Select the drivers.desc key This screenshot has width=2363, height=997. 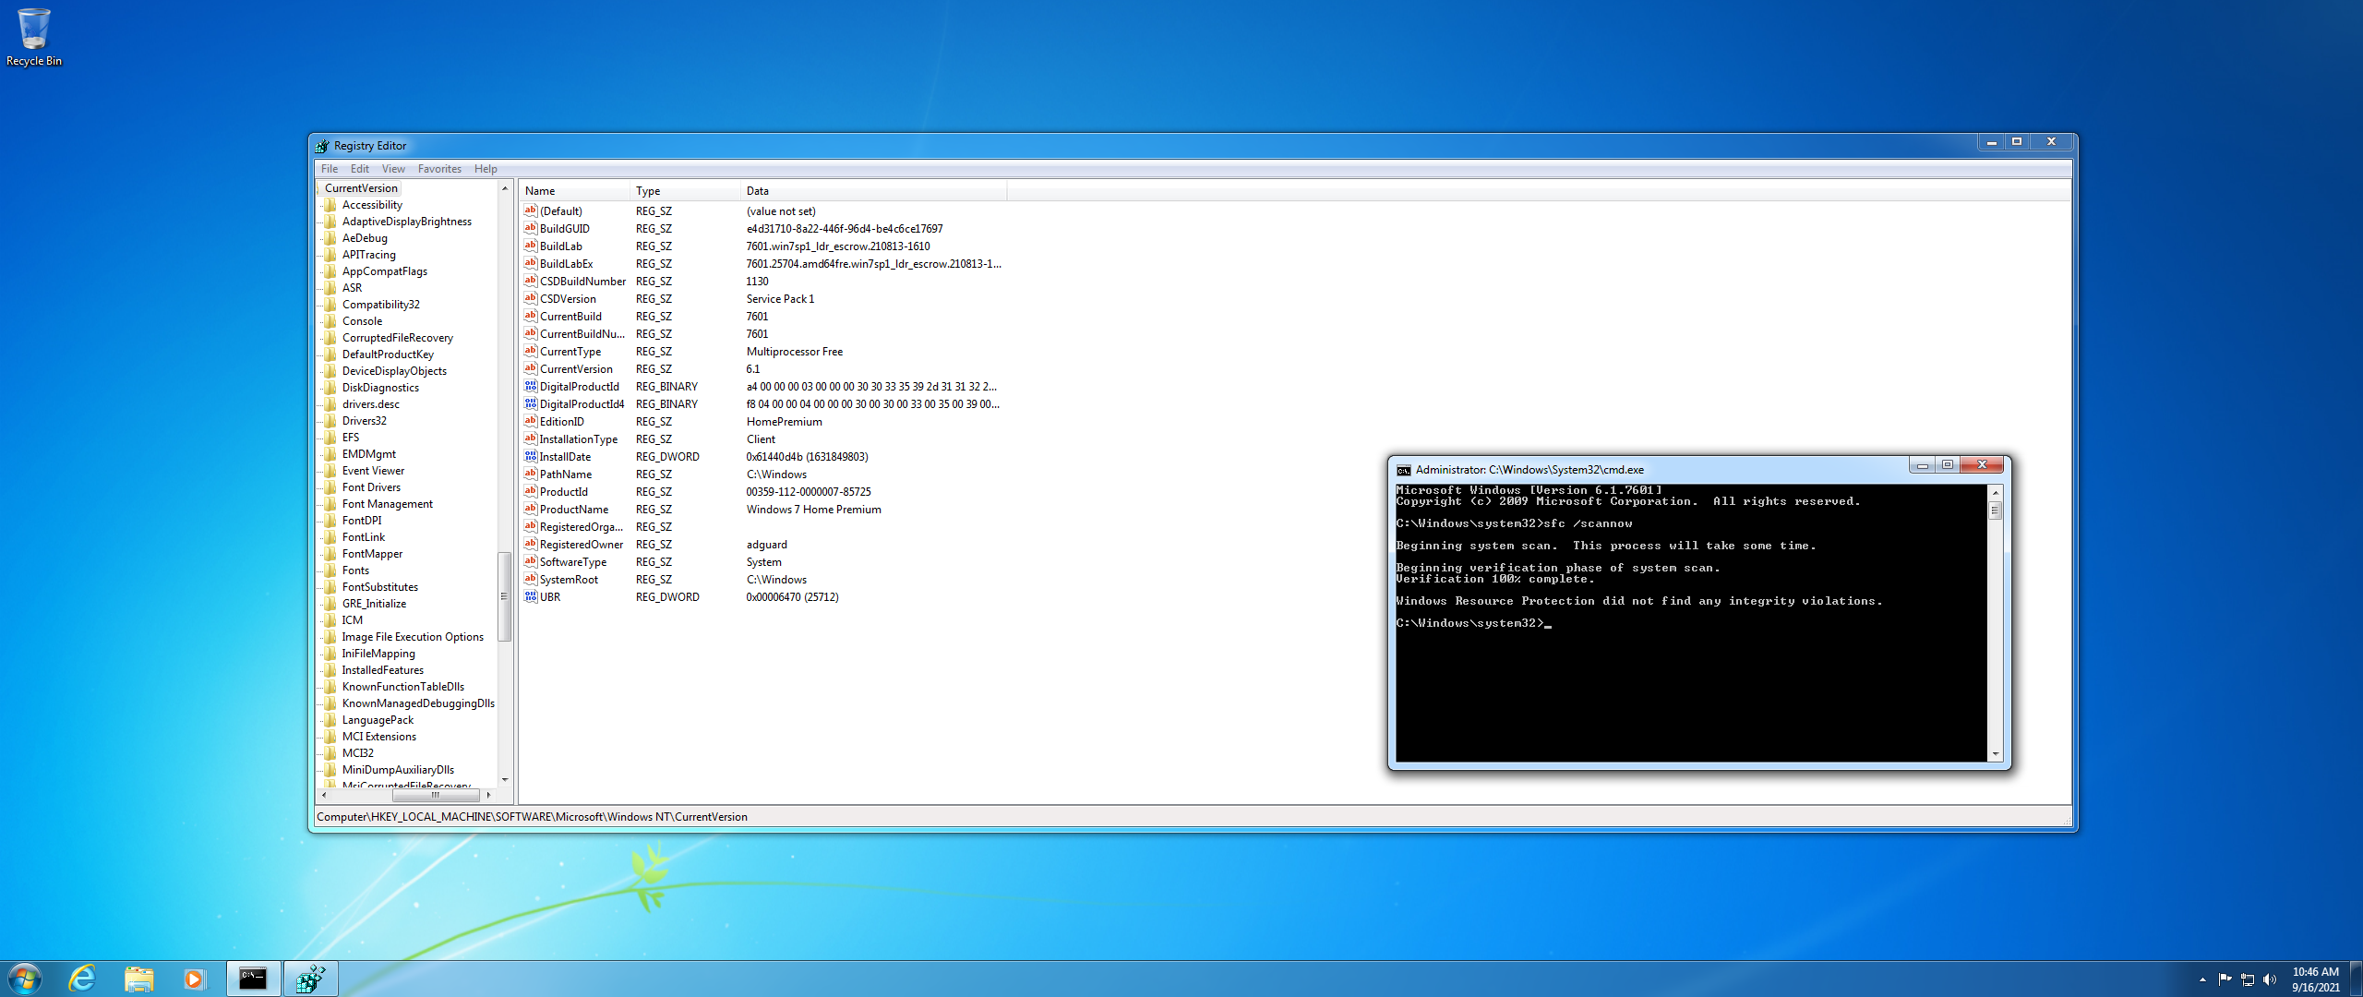pyautogui.click(x=371, y=404)
